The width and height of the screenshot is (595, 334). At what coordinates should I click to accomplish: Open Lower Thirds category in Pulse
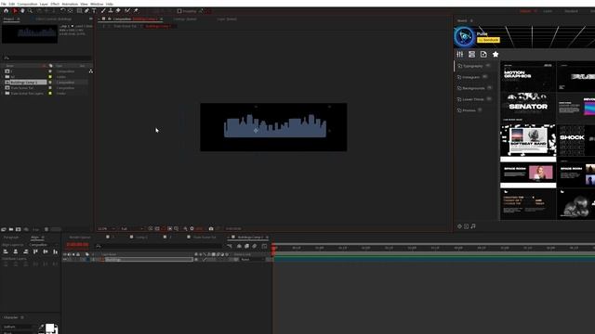coord(473,99)
